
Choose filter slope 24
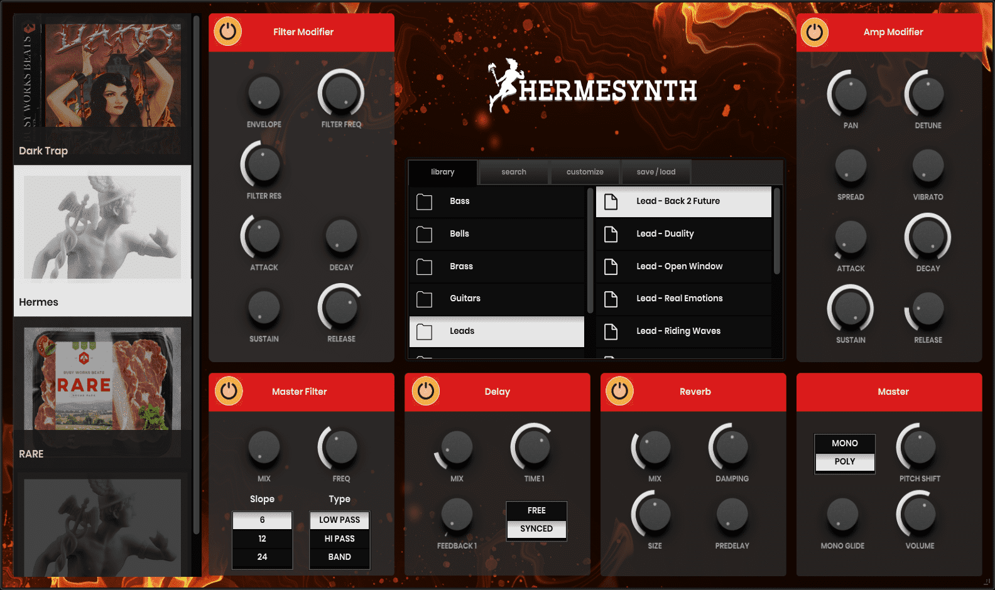262,557
